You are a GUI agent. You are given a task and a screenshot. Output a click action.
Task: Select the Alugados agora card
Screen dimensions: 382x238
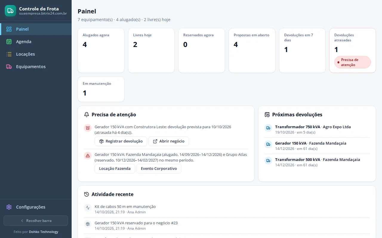tap(101, 51)
